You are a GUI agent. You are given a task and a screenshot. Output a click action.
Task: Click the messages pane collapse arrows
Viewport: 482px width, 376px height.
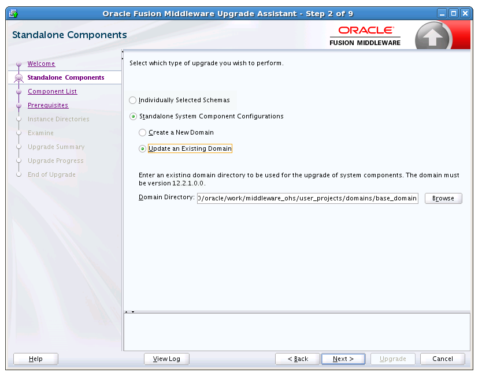[x=129, y=312]
